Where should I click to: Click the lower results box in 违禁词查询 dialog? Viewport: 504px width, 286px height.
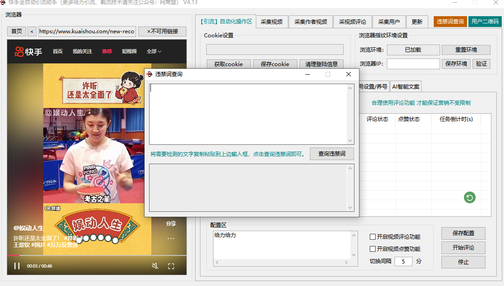[x=248, y=188]
